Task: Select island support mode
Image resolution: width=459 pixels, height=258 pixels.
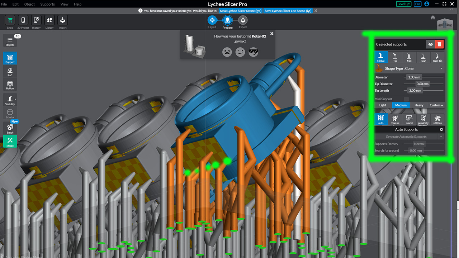Action: coord(409,119)
